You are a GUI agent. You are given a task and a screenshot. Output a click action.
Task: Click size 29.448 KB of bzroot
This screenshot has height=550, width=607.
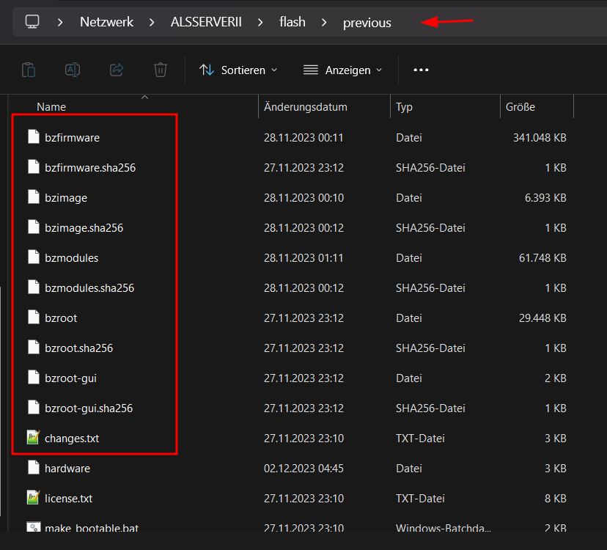coord(542,318)
